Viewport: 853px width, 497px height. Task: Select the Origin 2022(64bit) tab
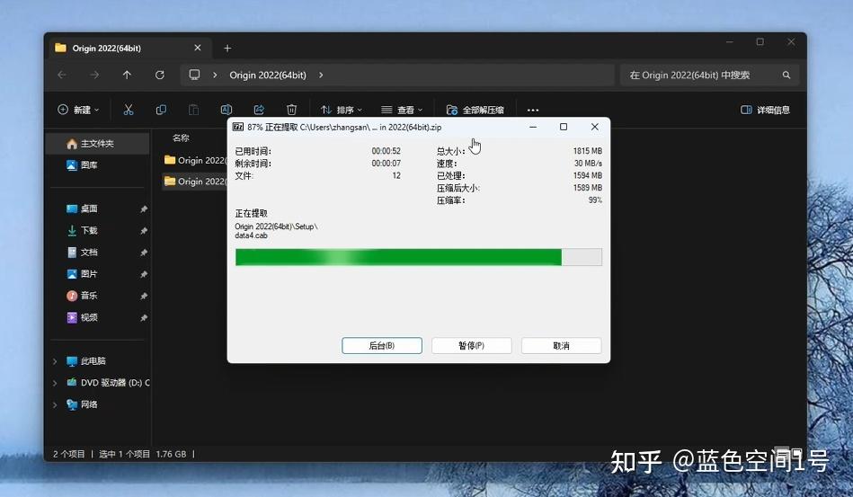point(129,48)
